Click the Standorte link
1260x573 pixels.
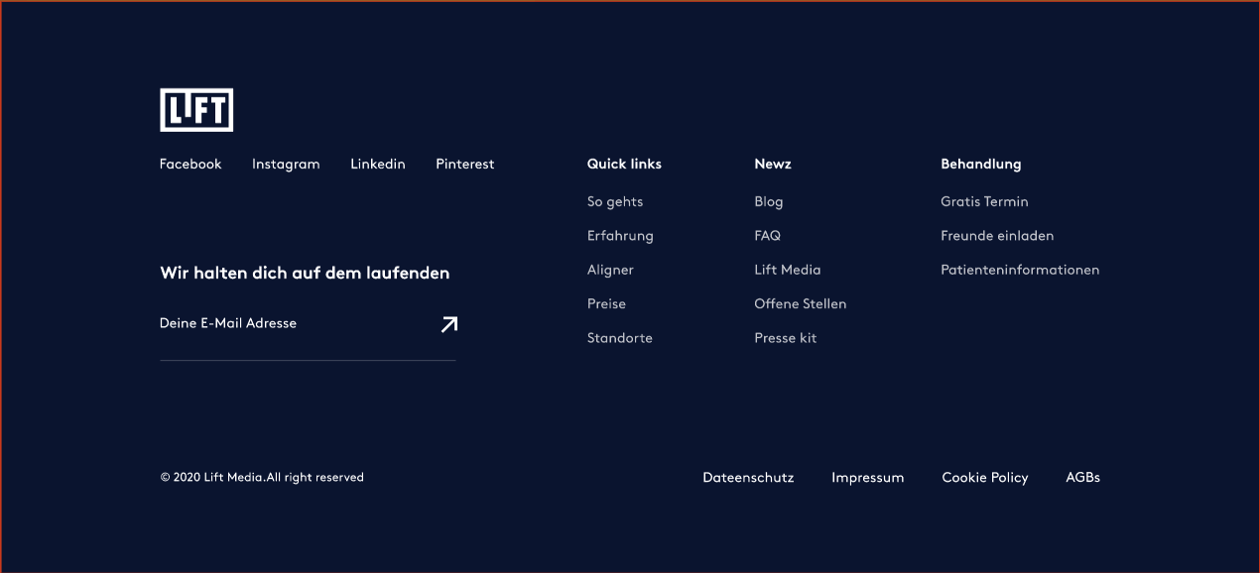tap(620, 338)
